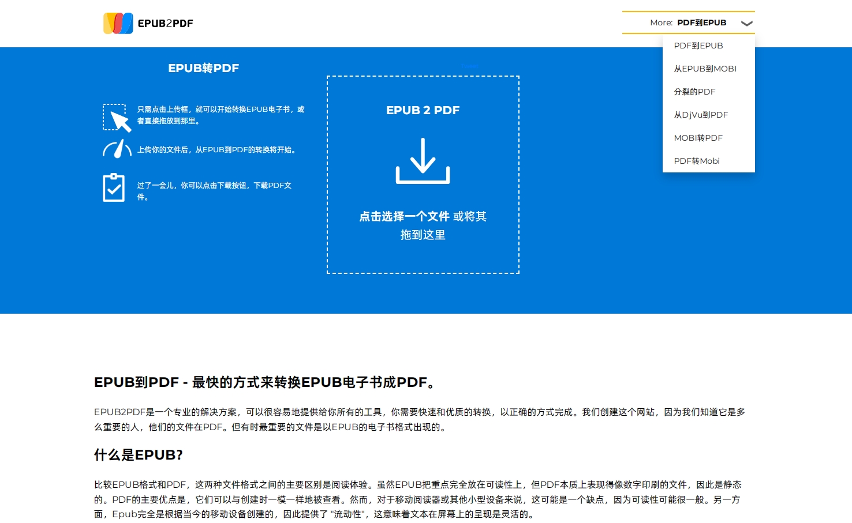This screenshot has width=852, height=523.
Task: Collapse the More menu using chevron arrow
Action: [x=746, y=23]
